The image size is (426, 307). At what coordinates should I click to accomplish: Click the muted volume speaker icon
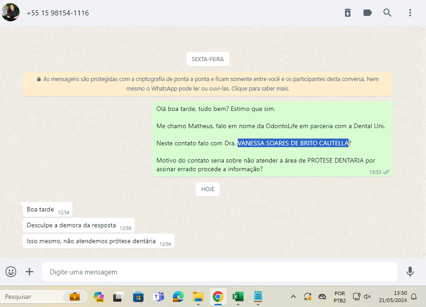point(367,297)
